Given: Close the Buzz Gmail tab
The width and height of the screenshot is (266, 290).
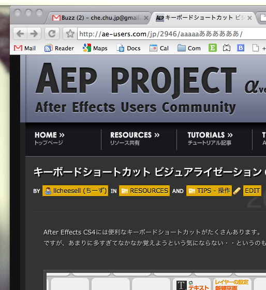Looking at the screenshot, I should [x=146, y=18].
